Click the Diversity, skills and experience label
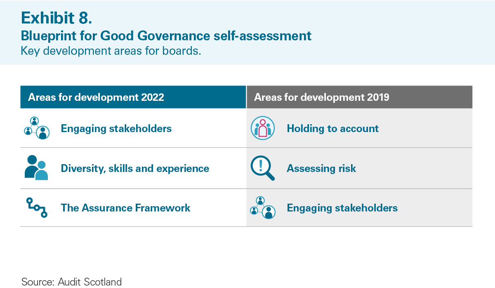Viewport: 495px width, 288px height. 135,169
